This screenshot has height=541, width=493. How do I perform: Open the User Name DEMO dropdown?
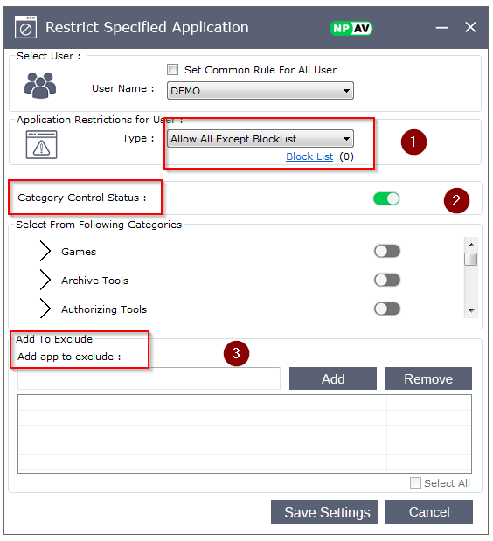click(260, 90)
